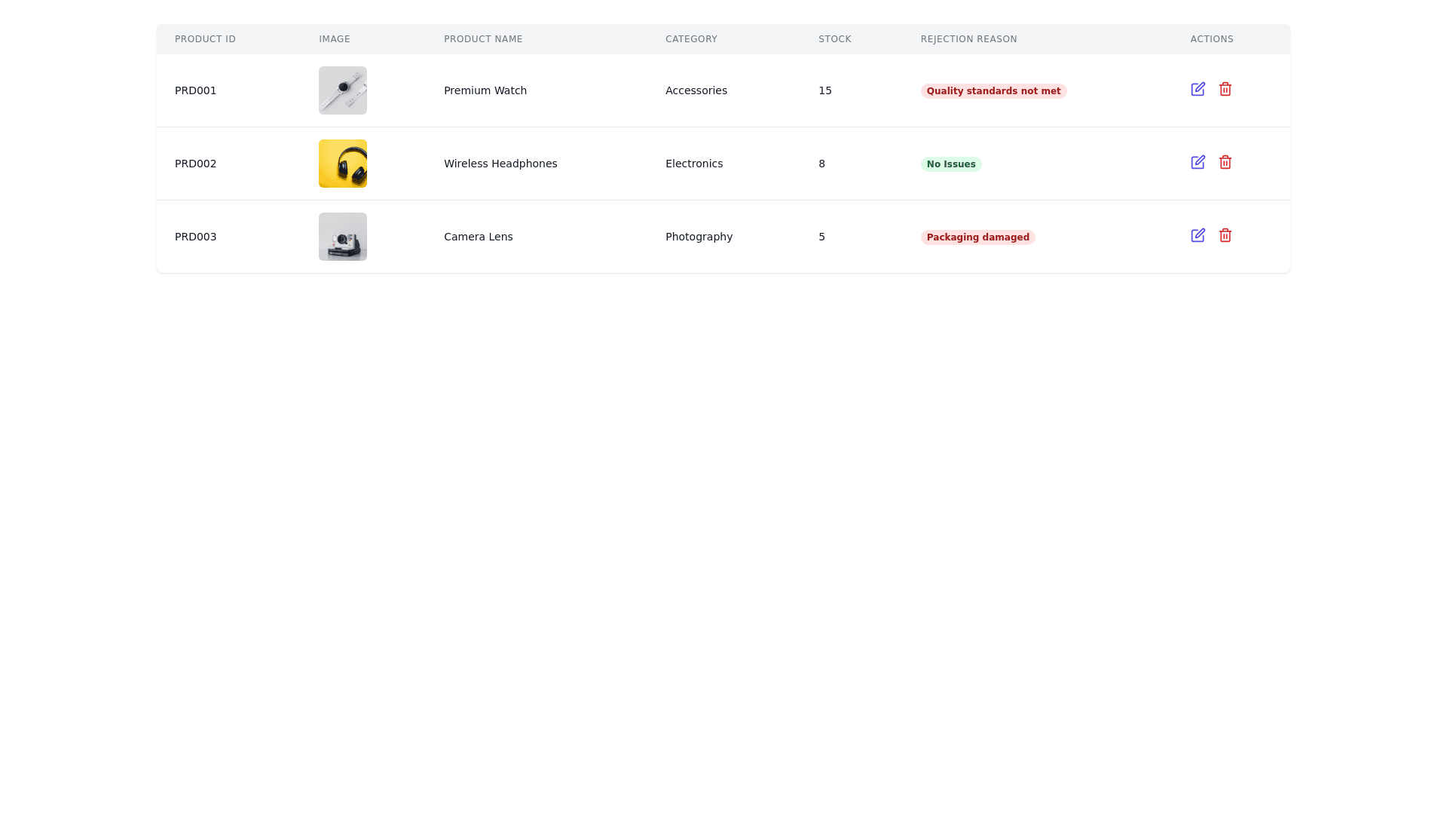Screen dimensions: 1447x814
Task: Delete the Wireless Headphones row
Action: [x=1225, y=163]
